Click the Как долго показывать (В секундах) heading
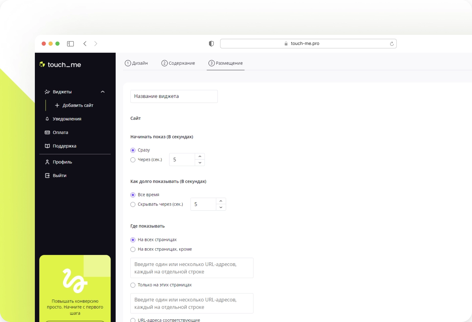This screenshot has height=322, width=472. pyautogui.click(x=168, y=181)
